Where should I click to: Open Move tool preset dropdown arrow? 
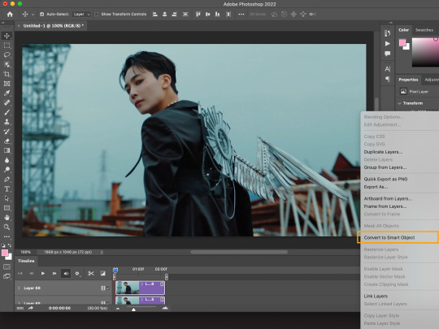33,15
